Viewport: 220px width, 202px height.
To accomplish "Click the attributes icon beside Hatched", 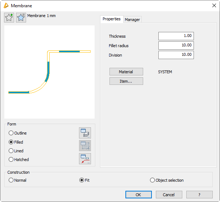I will (85, 158).
